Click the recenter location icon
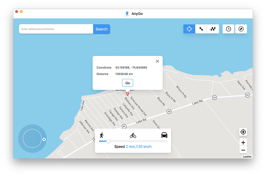Image resolution: width=266 pixels, height=176 pixels. (x=243, y=132)
